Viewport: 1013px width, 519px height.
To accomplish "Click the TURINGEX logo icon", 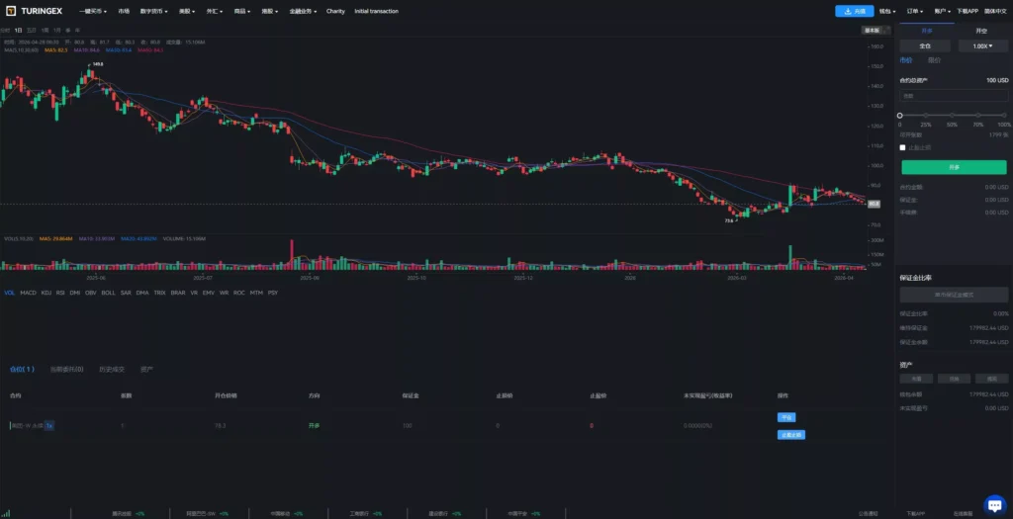I will pyautogui.click(x=11, y=11).
